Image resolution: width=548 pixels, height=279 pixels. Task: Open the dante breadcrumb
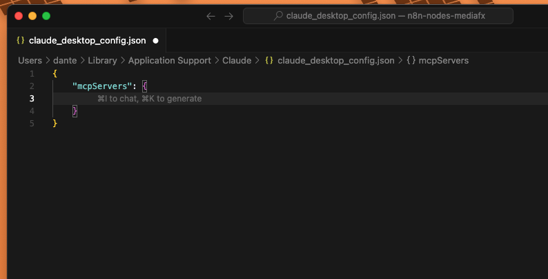click(65, 61)
